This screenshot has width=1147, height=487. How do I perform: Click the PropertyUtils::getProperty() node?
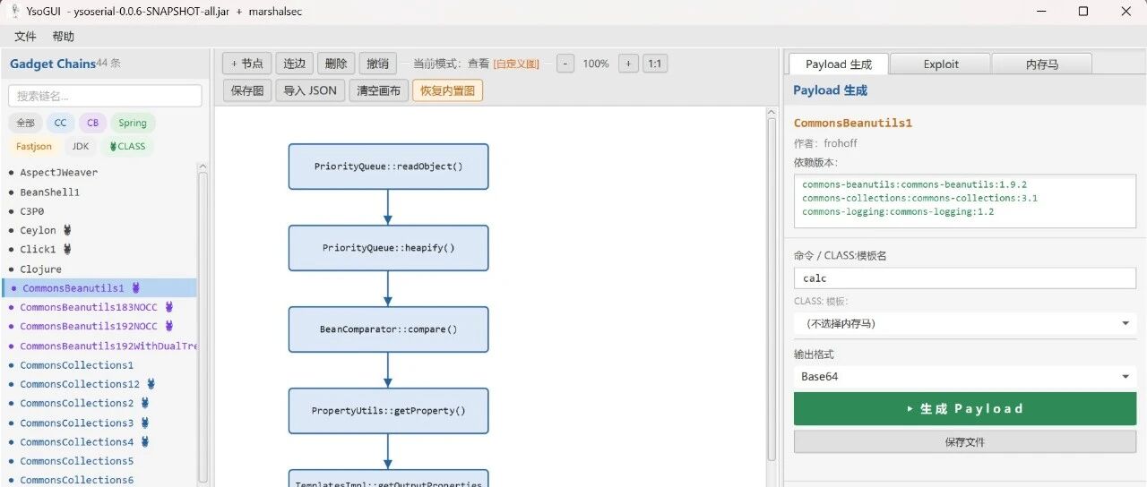click(388, 411)
